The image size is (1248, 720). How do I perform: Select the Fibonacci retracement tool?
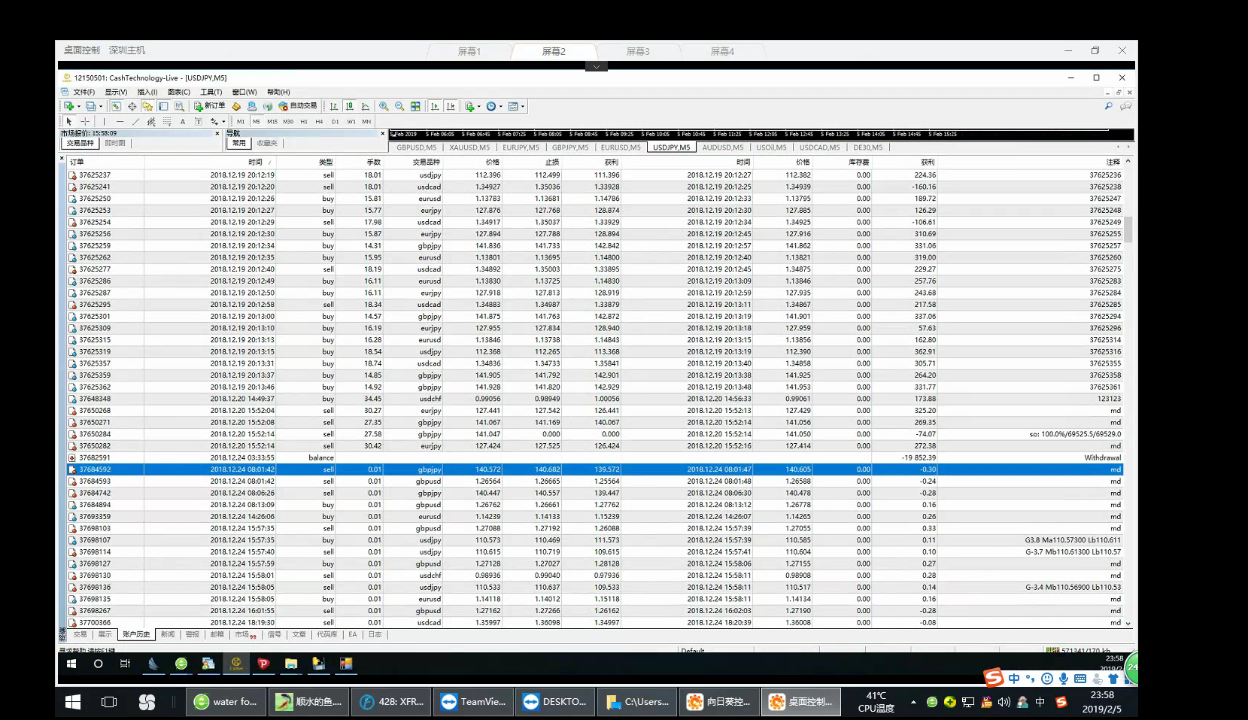167,121
